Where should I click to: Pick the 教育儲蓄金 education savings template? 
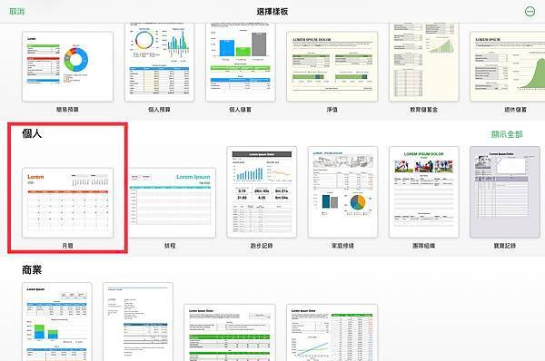(x=423, y=63)
